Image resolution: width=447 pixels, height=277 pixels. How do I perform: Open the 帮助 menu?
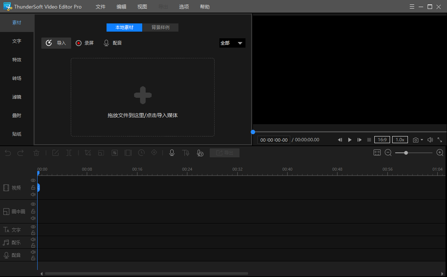pyautogui.click(x=205, y=7)
